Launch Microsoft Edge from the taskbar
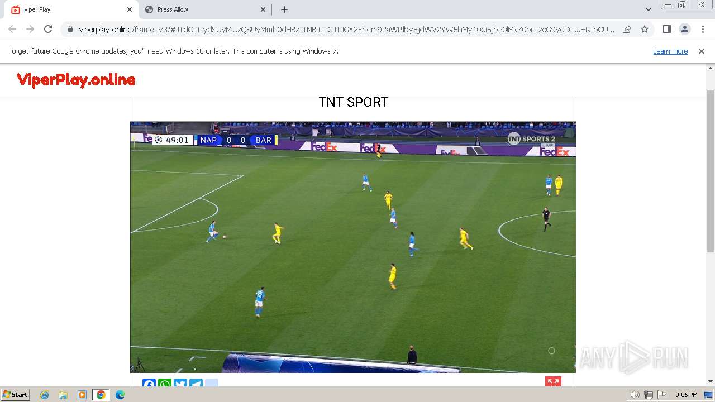 tap(120, 395)
